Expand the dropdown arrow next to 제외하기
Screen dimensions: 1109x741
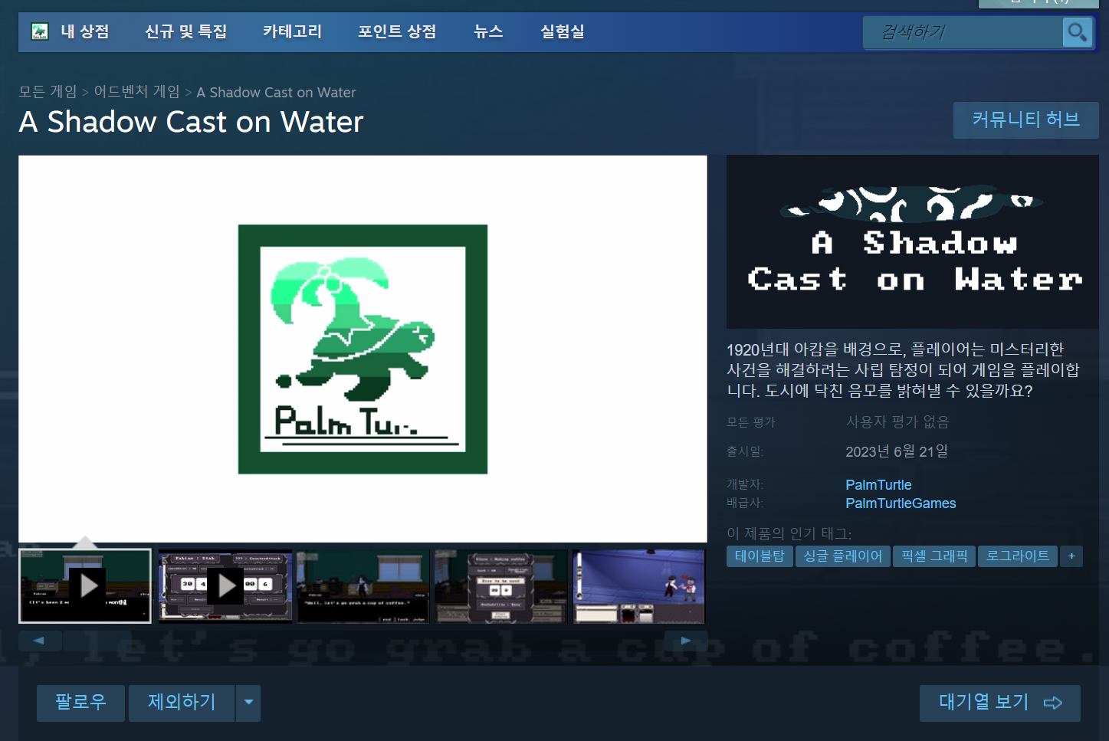coord(248,703)
